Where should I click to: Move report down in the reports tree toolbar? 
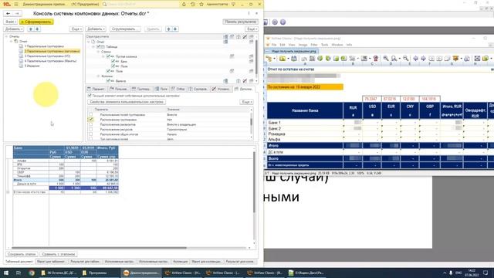37,29
